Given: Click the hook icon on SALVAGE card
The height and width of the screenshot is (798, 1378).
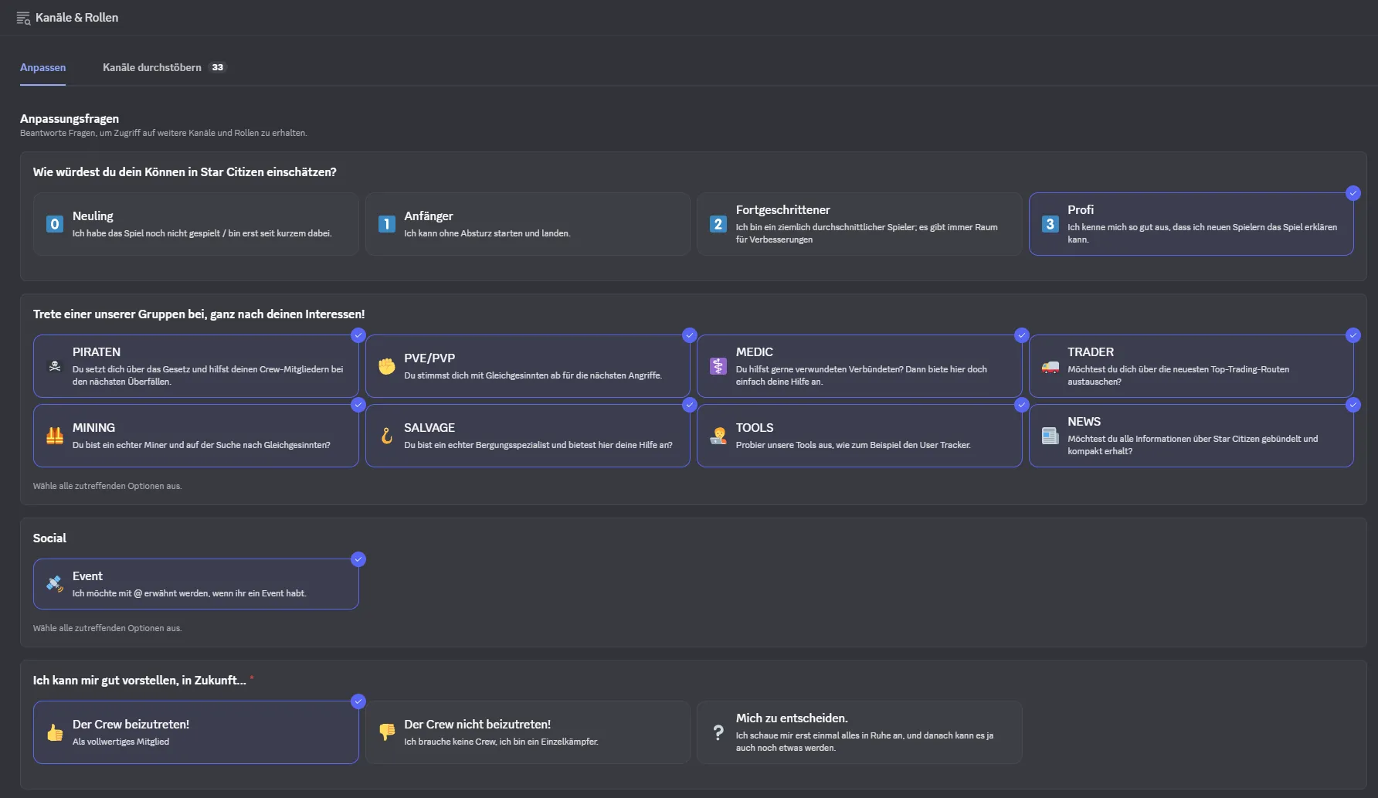Looking at the screenshot, I should click(387, 436).
